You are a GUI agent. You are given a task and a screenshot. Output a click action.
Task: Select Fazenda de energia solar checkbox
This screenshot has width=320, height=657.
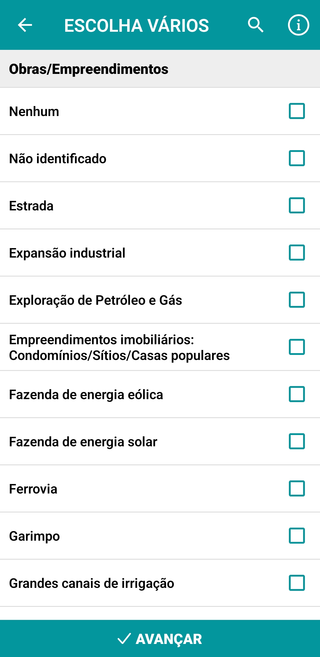tap(297, 441)
